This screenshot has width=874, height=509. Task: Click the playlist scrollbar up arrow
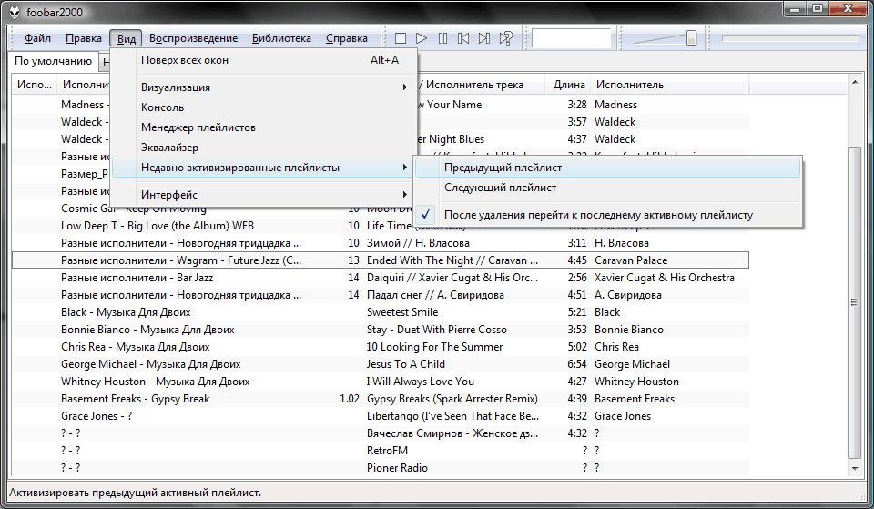click(x=855, y=83)
